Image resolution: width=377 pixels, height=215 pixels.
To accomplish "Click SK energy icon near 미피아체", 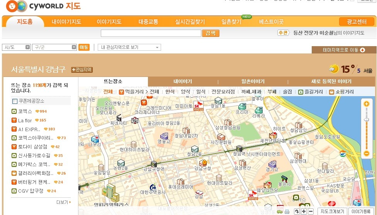I will tap(199, 106).
